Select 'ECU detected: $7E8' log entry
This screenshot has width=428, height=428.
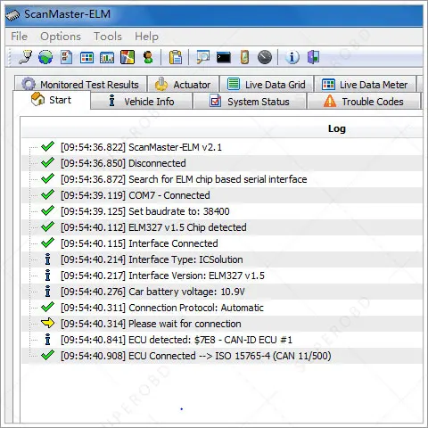tap(222, 340)
